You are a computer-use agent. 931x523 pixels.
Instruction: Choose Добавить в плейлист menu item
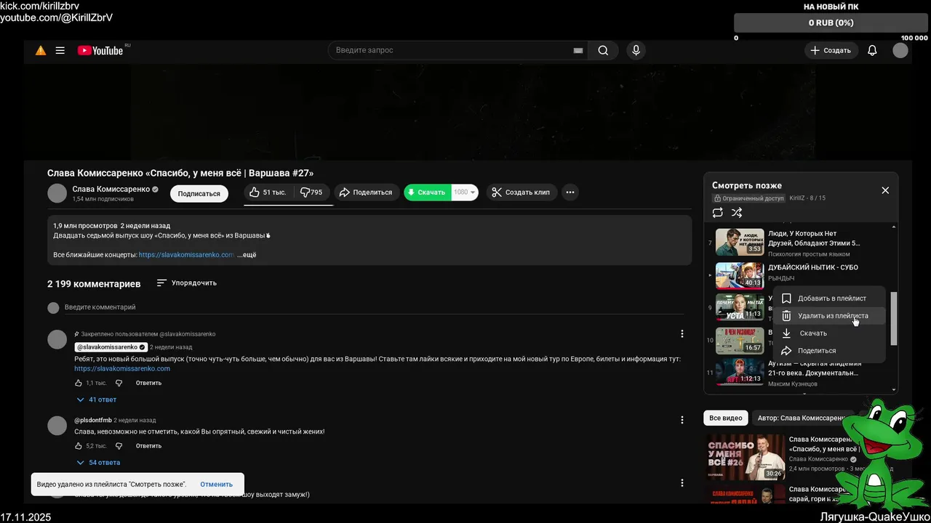[829, 299]
